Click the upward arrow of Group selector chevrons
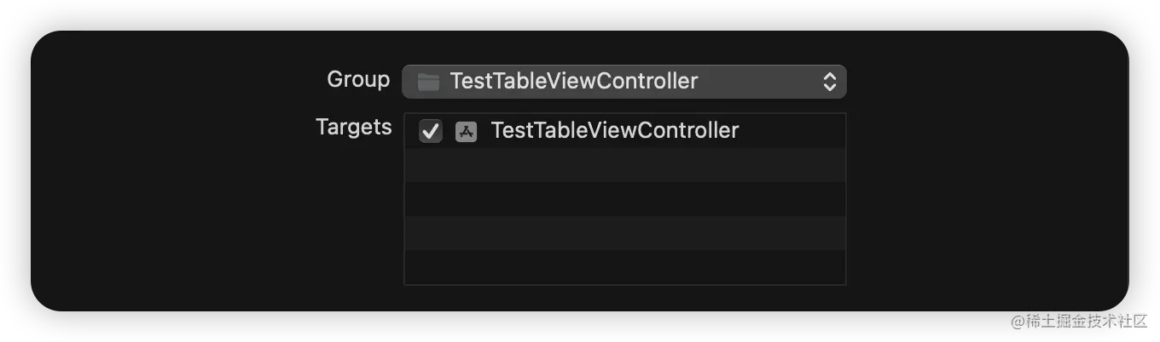 coord(829,76)
